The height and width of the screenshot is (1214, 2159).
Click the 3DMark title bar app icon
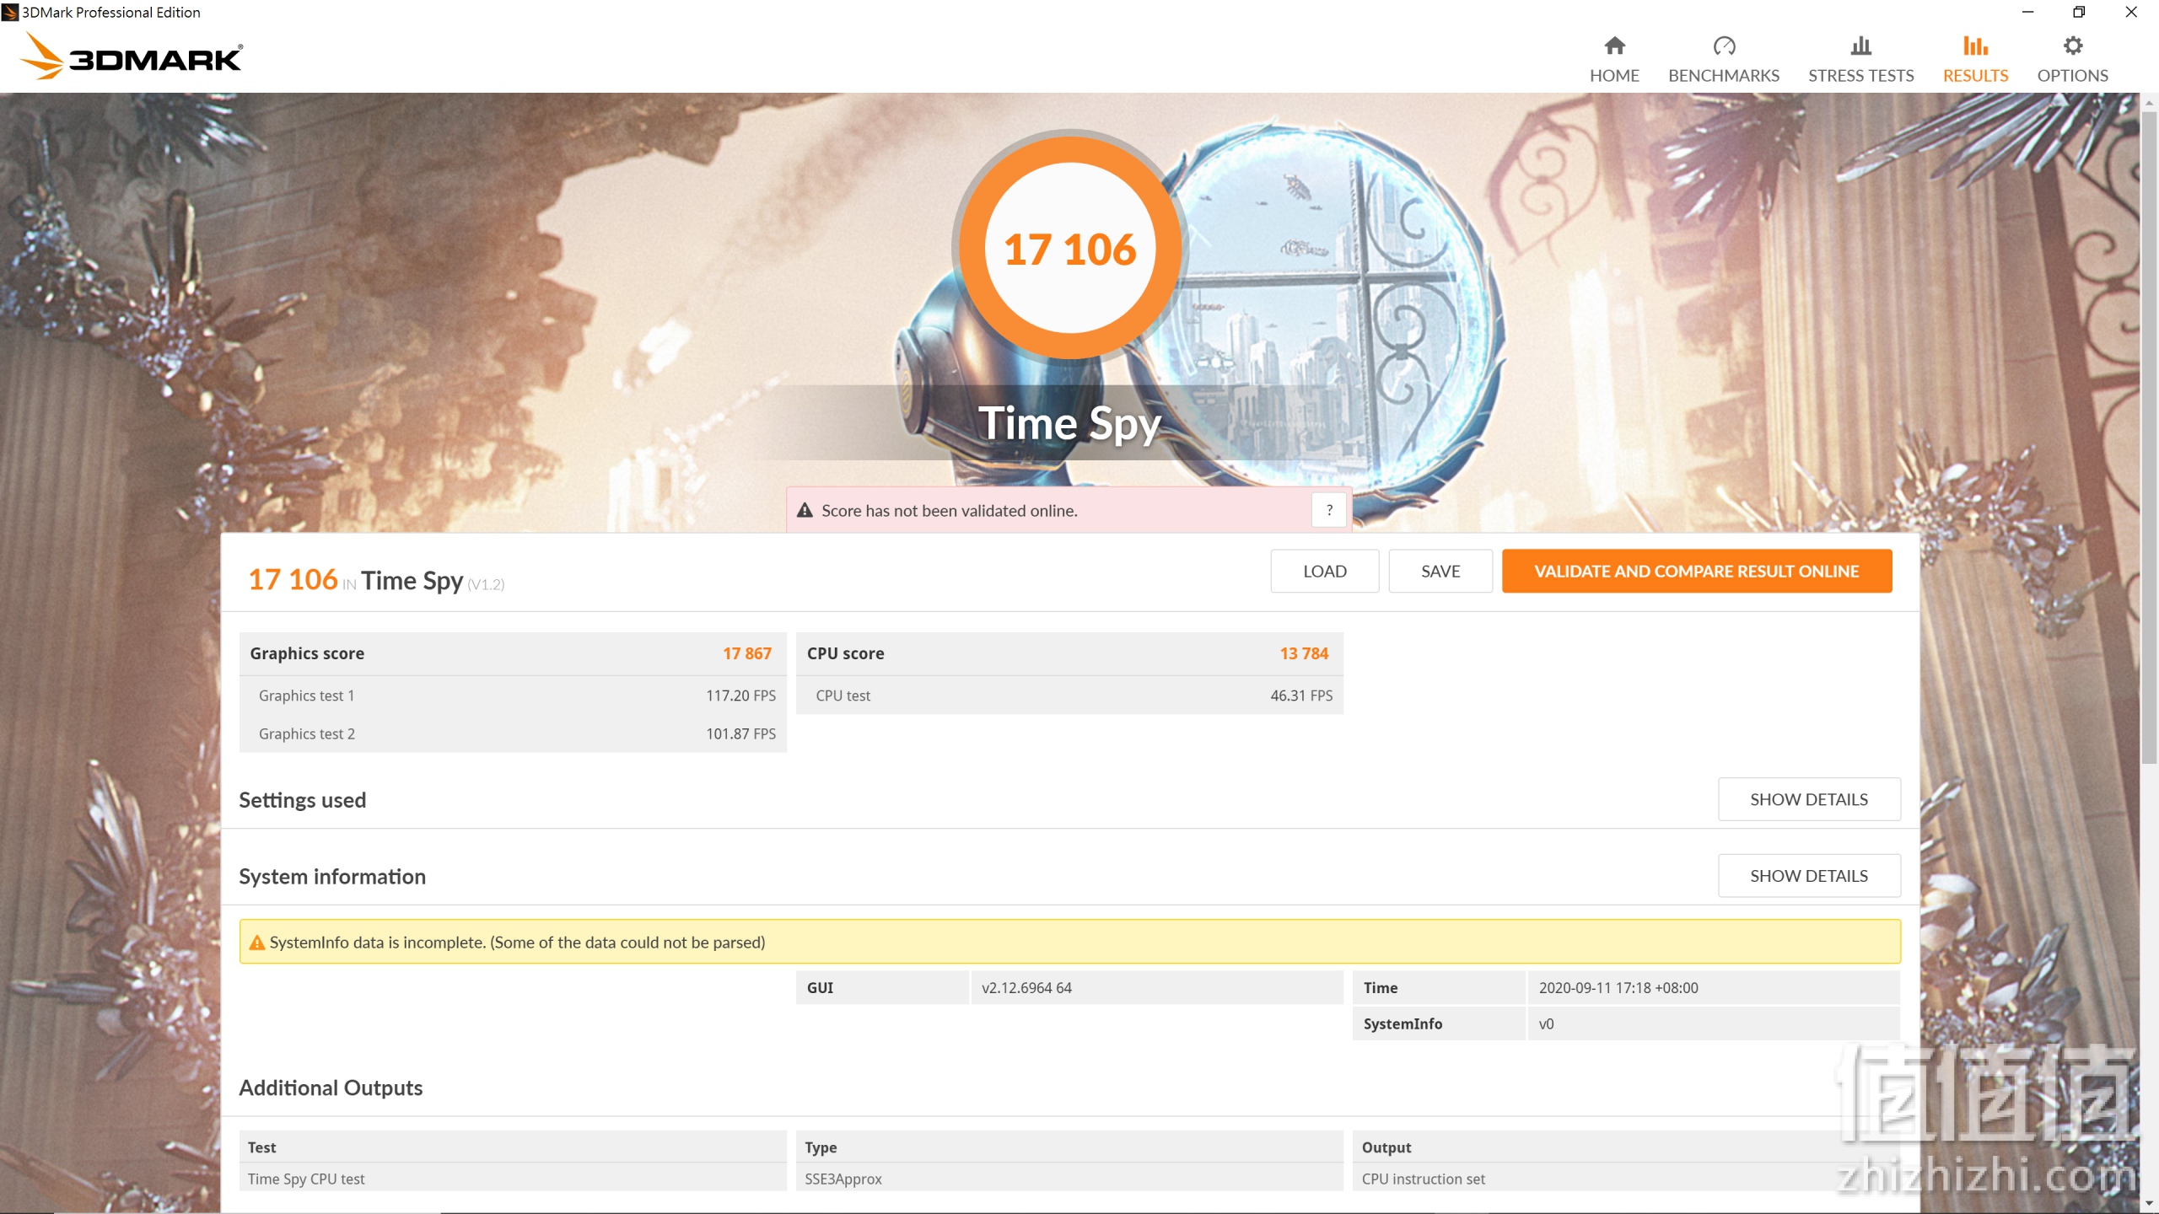(10, 12)
